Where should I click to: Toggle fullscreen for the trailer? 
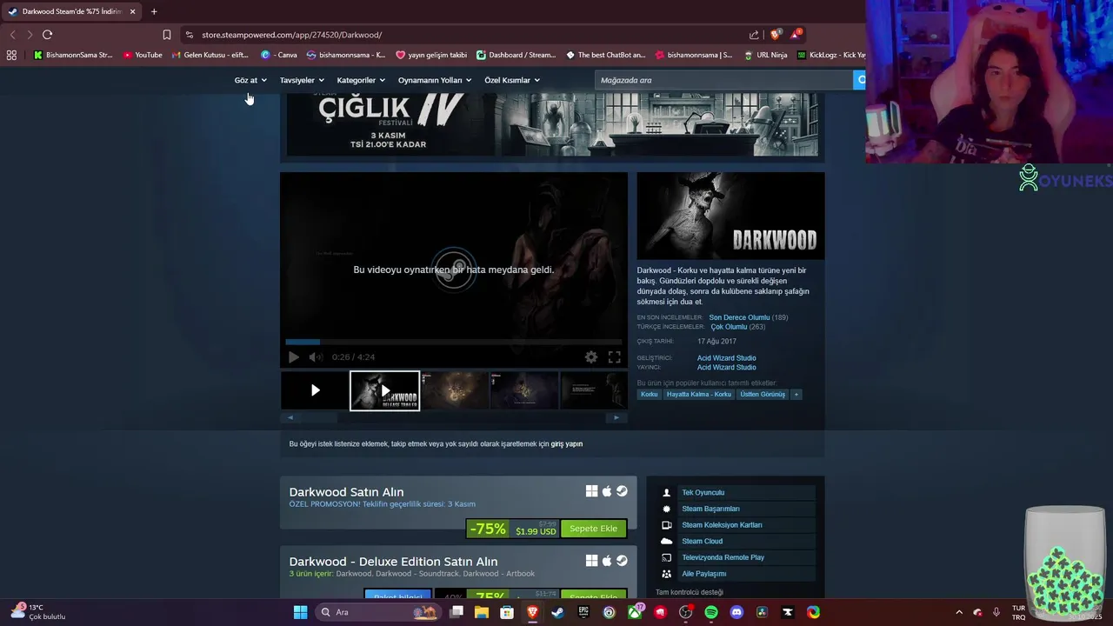pyautogui.click(x=614, y=357)
